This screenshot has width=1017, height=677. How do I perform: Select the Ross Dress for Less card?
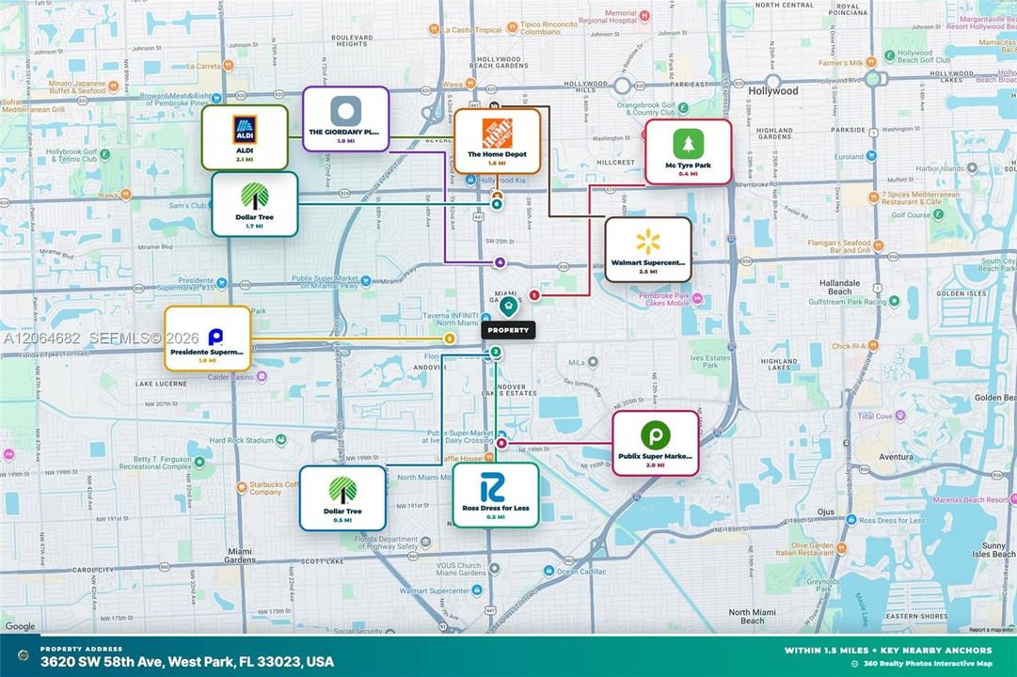[496, 496]
